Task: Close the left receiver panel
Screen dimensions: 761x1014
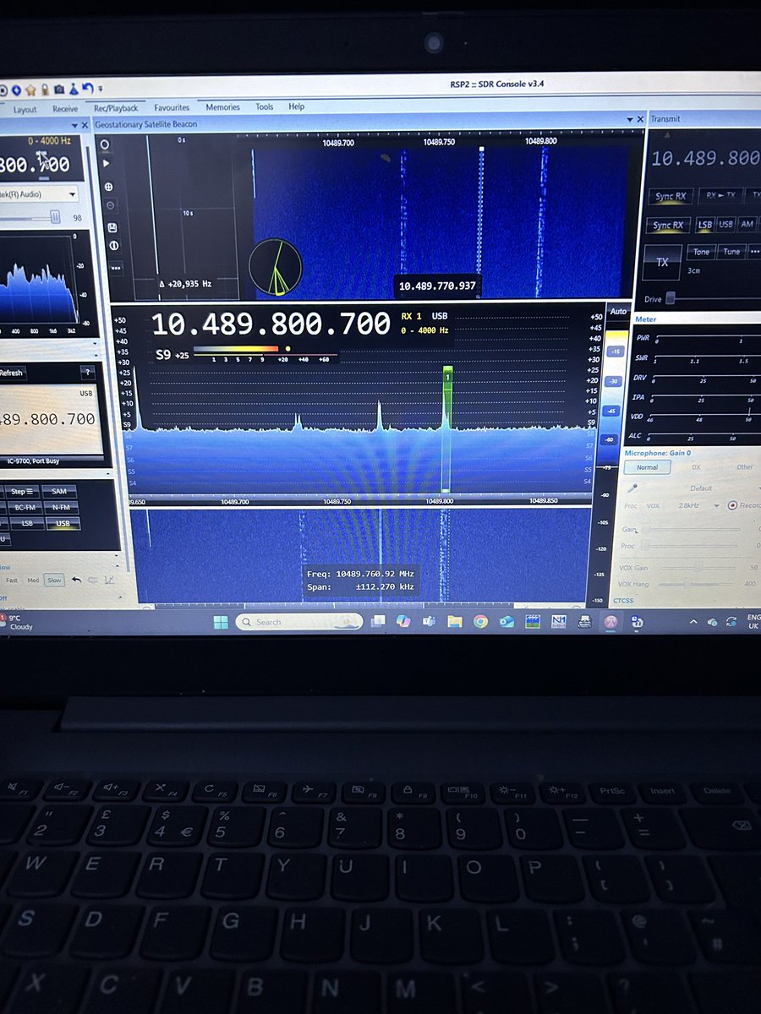Action: 85,126
